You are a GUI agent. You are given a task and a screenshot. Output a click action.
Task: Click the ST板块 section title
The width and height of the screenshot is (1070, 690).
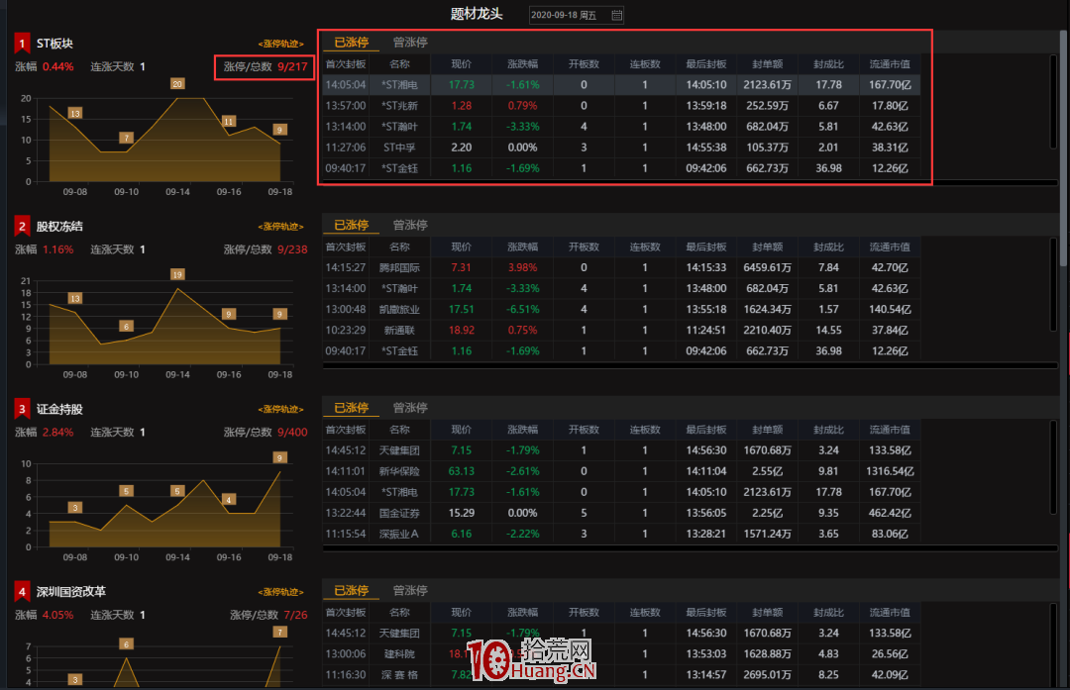54,44
